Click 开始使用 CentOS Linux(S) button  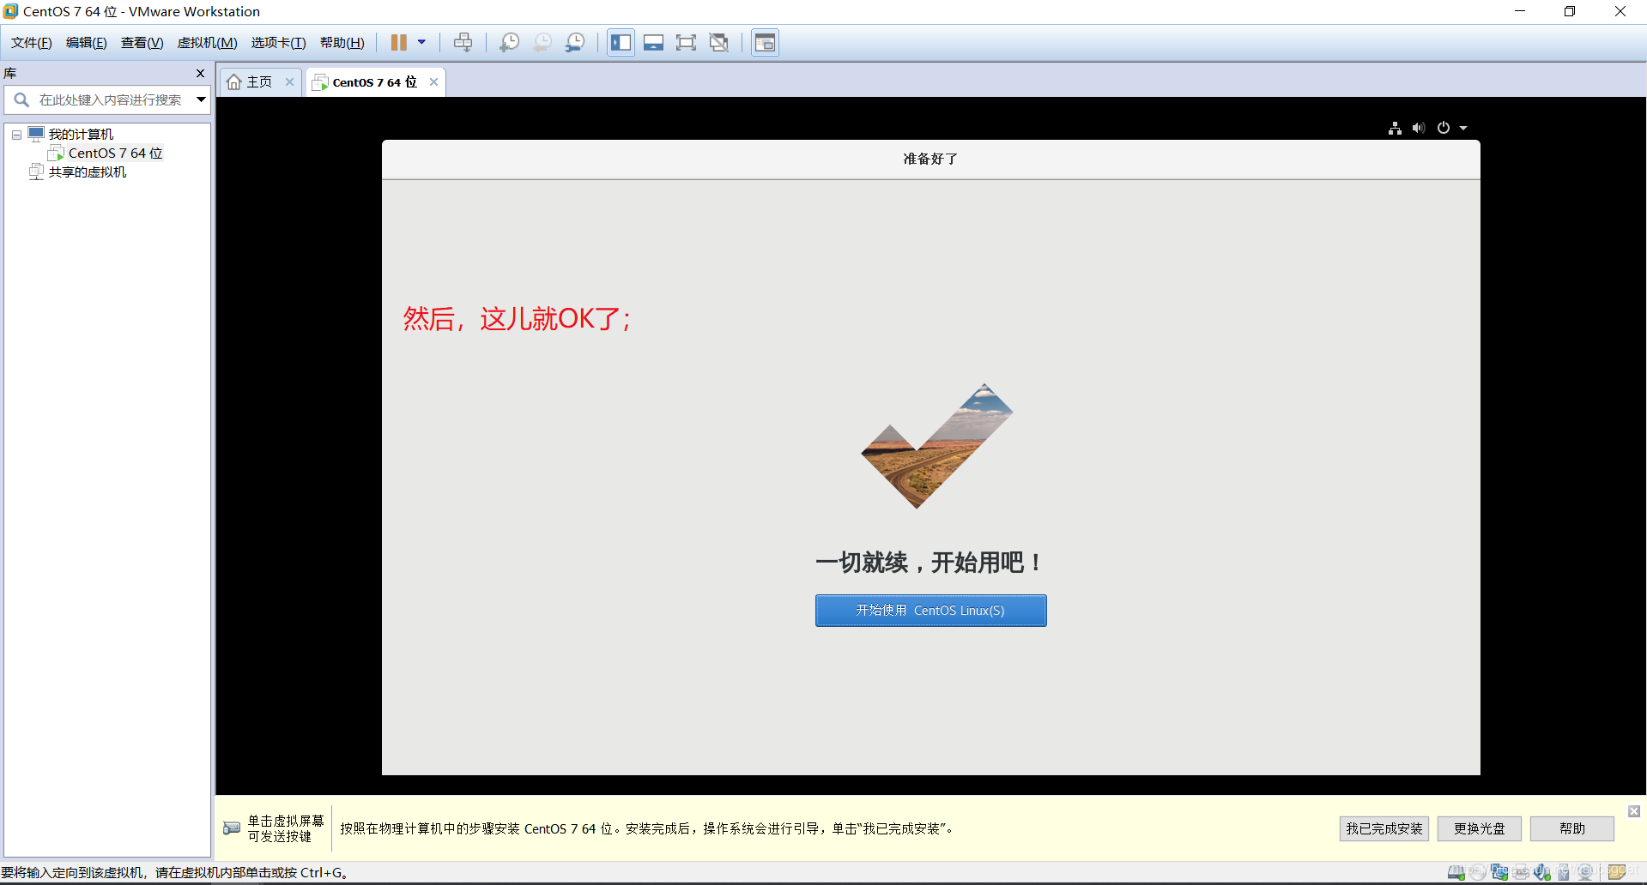(x=930, y=611)
